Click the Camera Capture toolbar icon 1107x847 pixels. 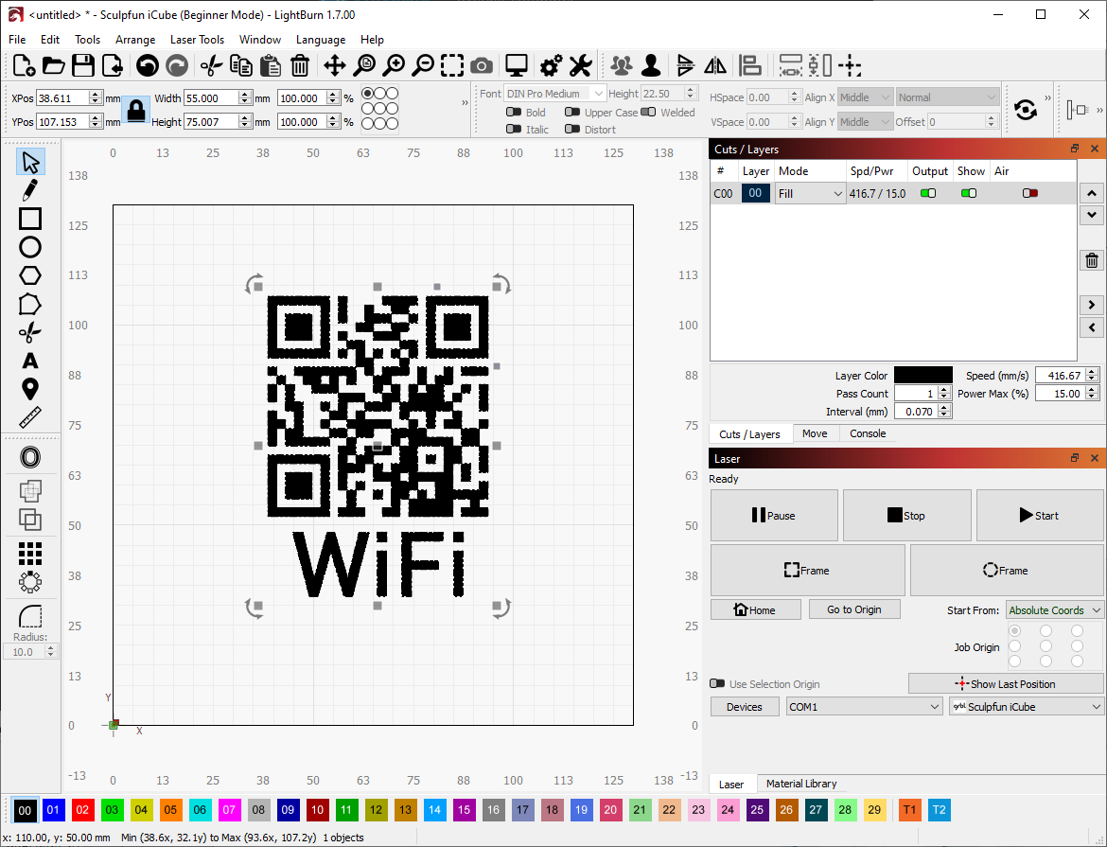(482, 65)
